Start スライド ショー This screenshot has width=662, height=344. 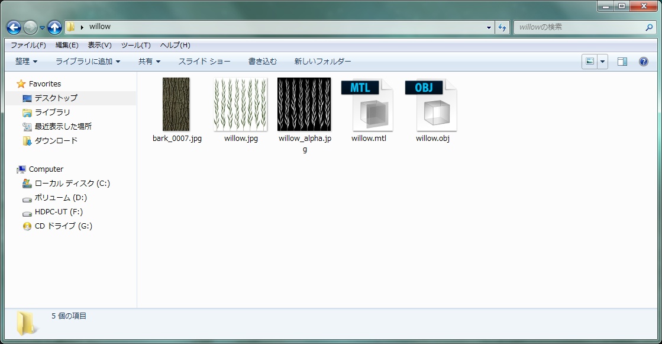click(204, 61)
